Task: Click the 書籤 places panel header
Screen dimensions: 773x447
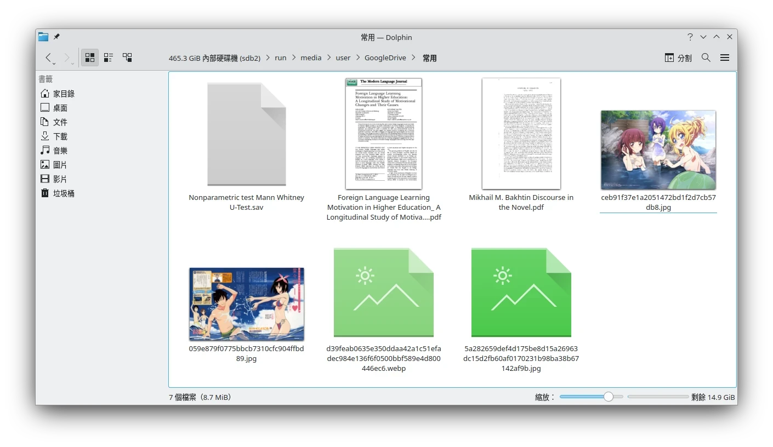Action: coord(46,79)
